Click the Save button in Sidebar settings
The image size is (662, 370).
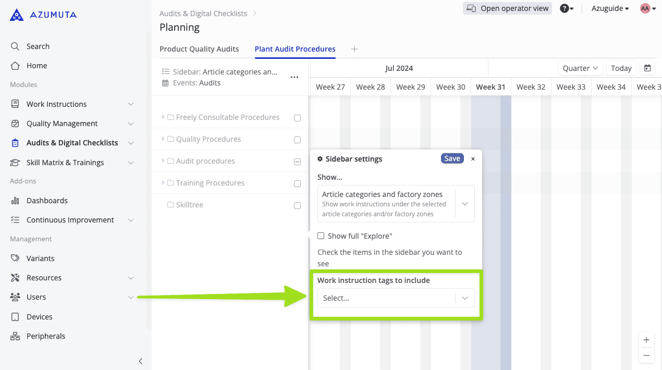tap(452, 158)
